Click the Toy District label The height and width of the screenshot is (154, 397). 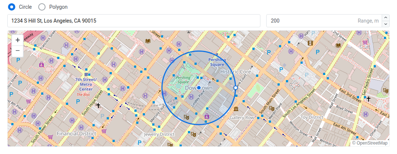312,117
